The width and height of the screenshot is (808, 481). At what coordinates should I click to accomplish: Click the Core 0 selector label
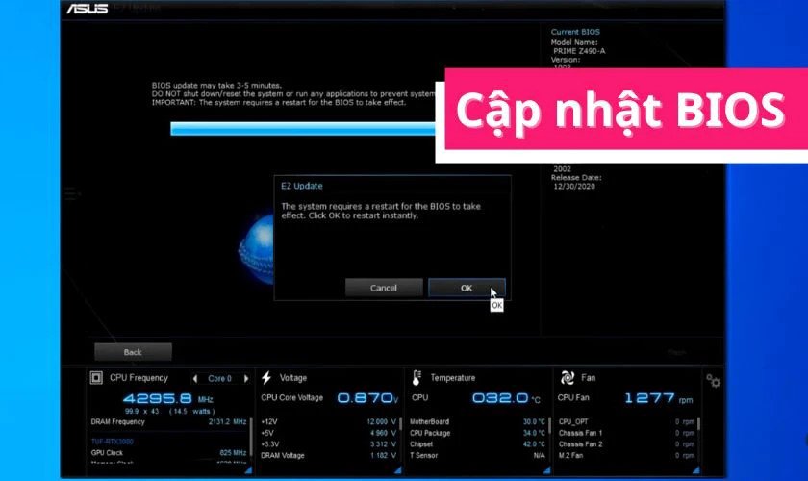click(x=220, y=378)
